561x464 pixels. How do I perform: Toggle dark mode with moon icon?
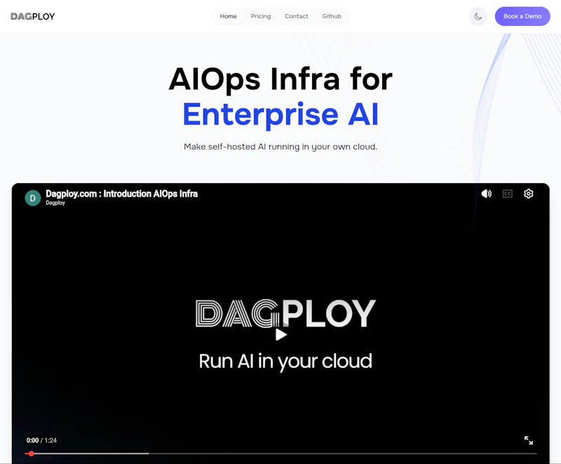478,16
